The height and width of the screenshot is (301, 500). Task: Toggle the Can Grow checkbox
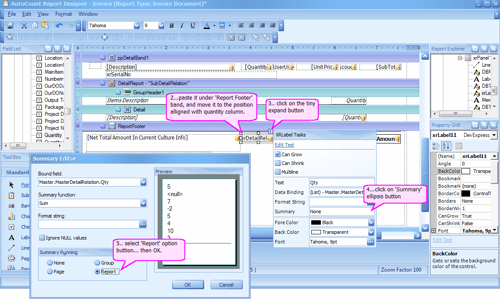pos(278,154)
